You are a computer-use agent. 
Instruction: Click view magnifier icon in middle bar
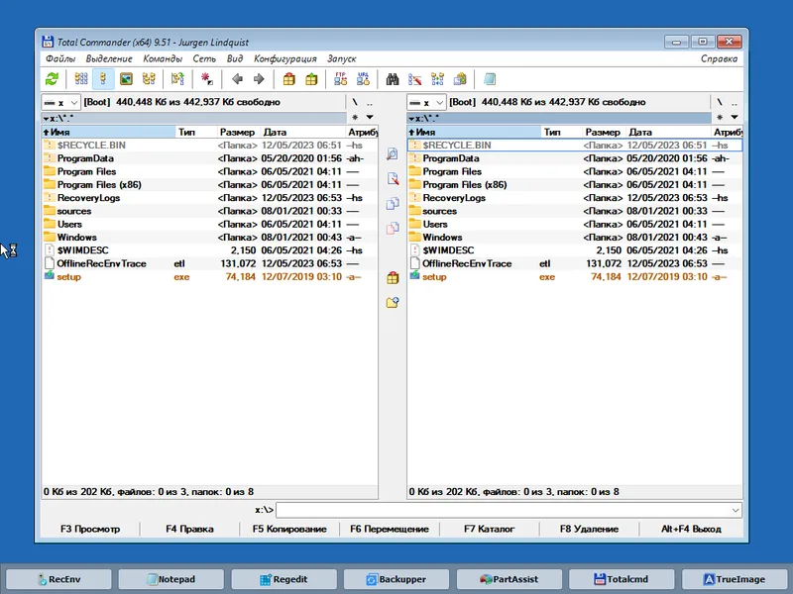coord(393,153)
